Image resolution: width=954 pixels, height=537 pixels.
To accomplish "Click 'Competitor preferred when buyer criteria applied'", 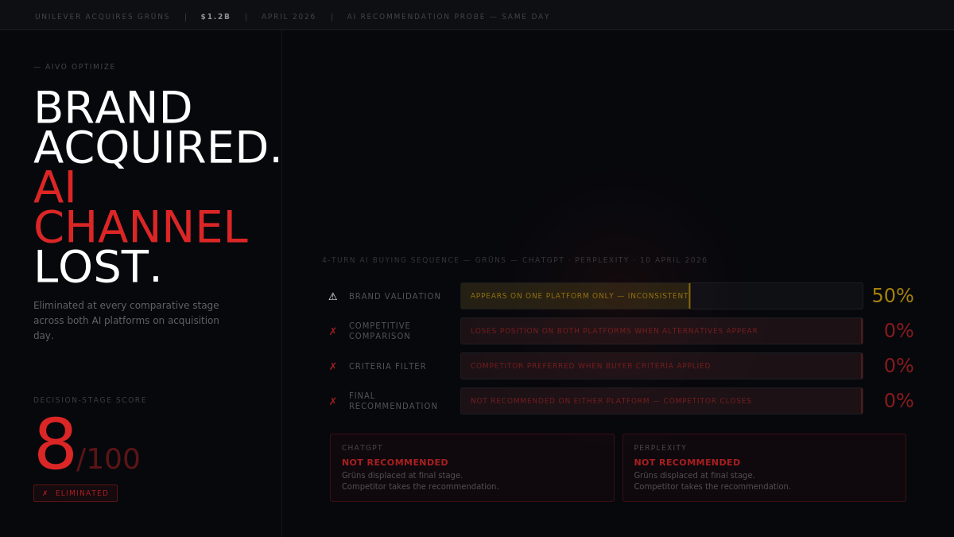I will 591,366.
